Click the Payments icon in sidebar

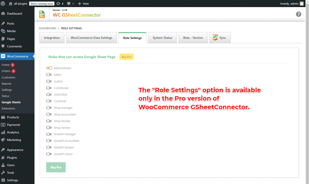coord(3,125)
